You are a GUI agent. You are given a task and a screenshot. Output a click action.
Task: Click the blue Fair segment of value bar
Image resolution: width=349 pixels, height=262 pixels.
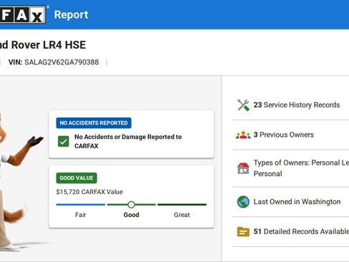(x=81, y=205)
